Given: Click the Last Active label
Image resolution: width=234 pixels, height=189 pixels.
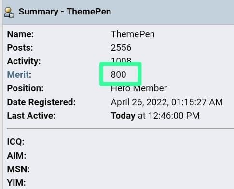Looking at the screenshot, I should [31, 116].
